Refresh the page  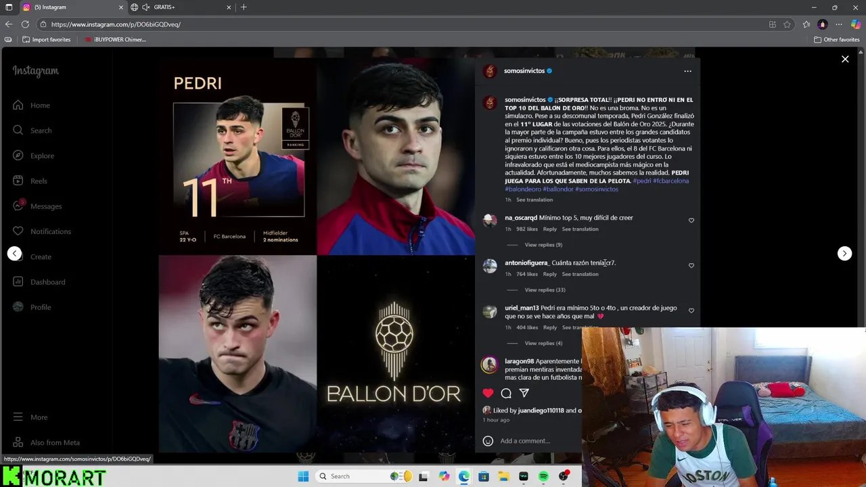(x=25, y=24)
